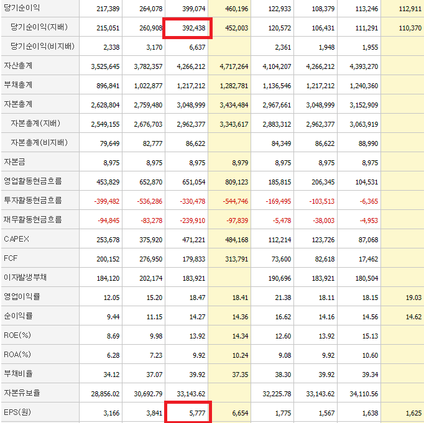Select the 자본총계(비지배) row label
This screenshot has height=423, width=424.
click(39, 142)
